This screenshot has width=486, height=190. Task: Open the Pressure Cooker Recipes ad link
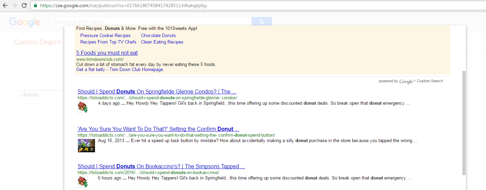pyautogui.click(x=106, y=35)
